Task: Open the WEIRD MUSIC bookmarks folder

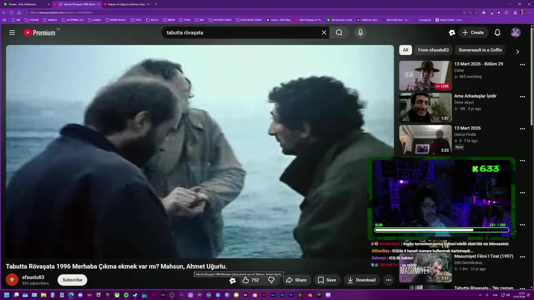Action: click(x=116, y=20)
